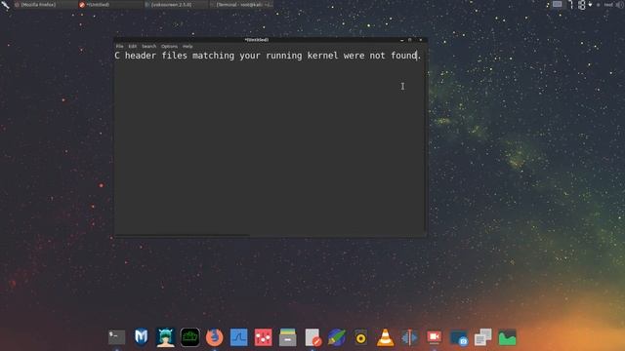Launch the globe with pen dock icon
This screenshot has height=351, width=625.
336,337
